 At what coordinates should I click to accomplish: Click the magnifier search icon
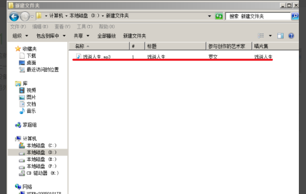(295, 16)
